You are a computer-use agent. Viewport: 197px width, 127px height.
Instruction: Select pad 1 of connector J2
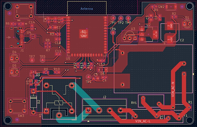(x=88, y=110)
